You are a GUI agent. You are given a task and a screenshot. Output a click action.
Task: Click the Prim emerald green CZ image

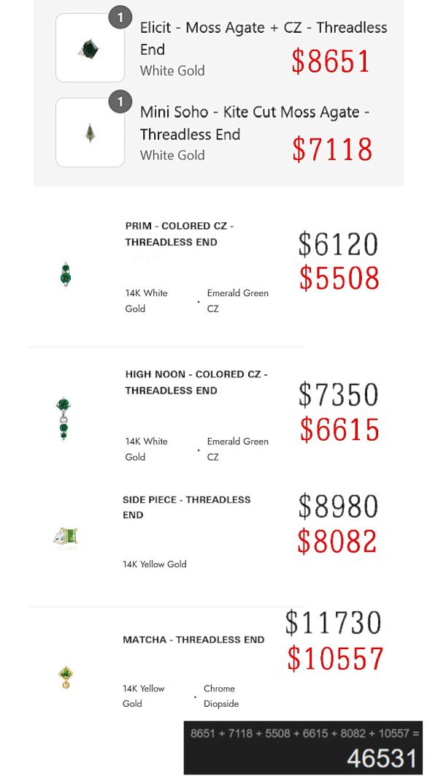click(x=65, y=275)
